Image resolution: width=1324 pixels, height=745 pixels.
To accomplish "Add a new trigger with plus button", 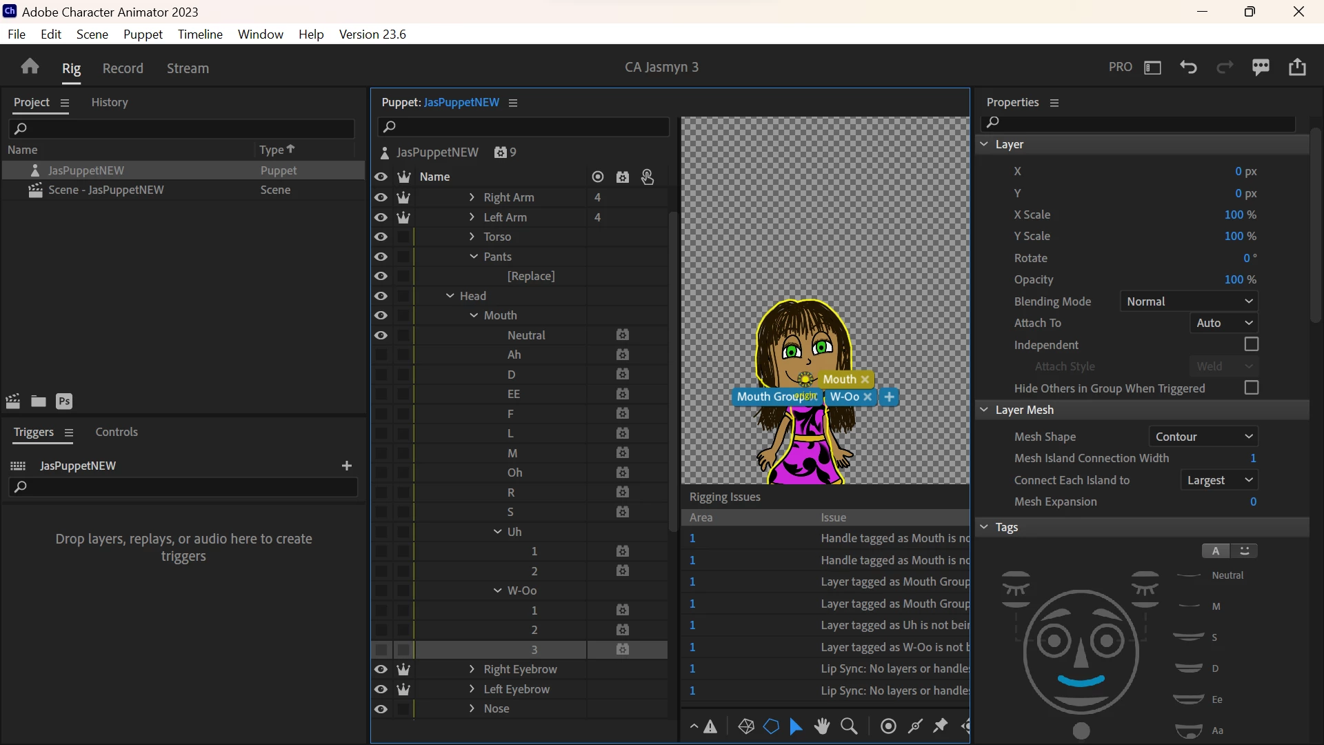I will click(347, 466).
